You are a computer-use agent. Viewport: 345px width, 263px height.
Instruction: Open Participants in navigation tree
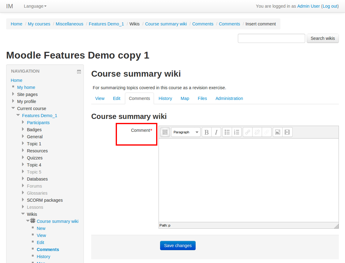click(38, 123)
